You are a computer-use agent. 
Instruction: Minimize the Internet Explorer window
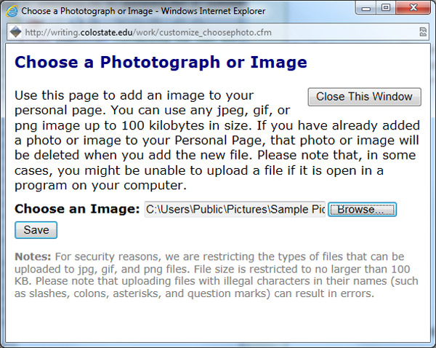(x=366, y=8)
